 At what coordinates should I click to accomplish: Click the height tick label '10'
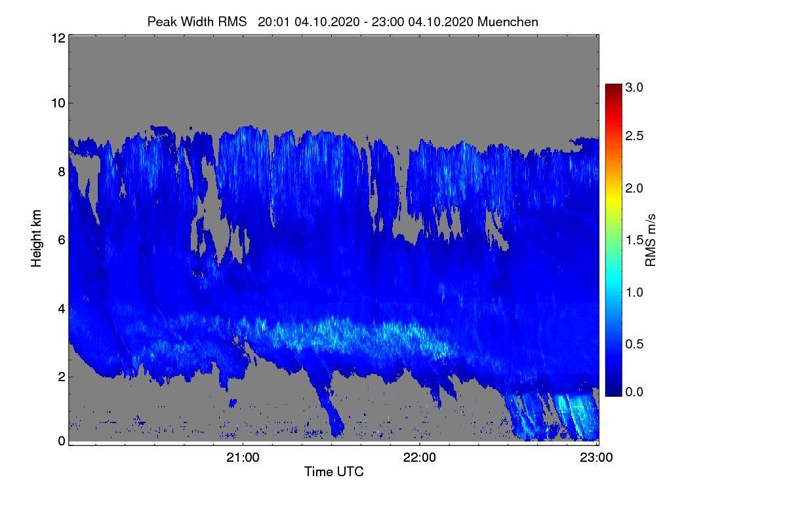pos(58,103)
